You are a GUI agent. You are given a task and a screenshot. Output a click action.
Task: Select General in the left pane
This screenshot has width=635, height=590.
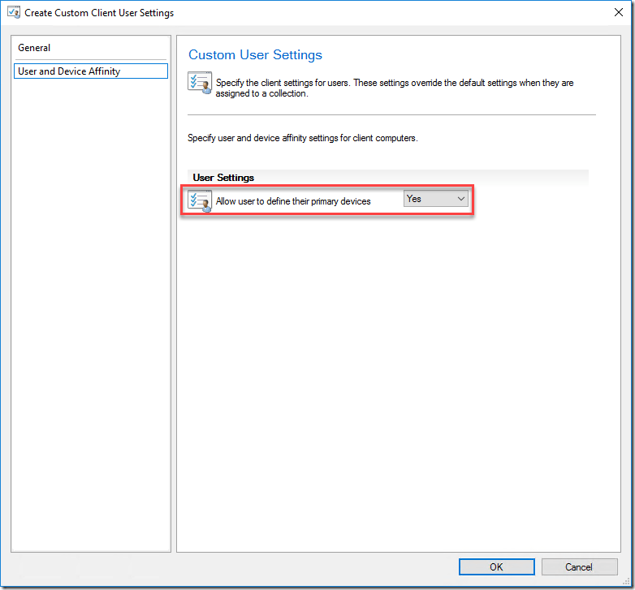34,48
